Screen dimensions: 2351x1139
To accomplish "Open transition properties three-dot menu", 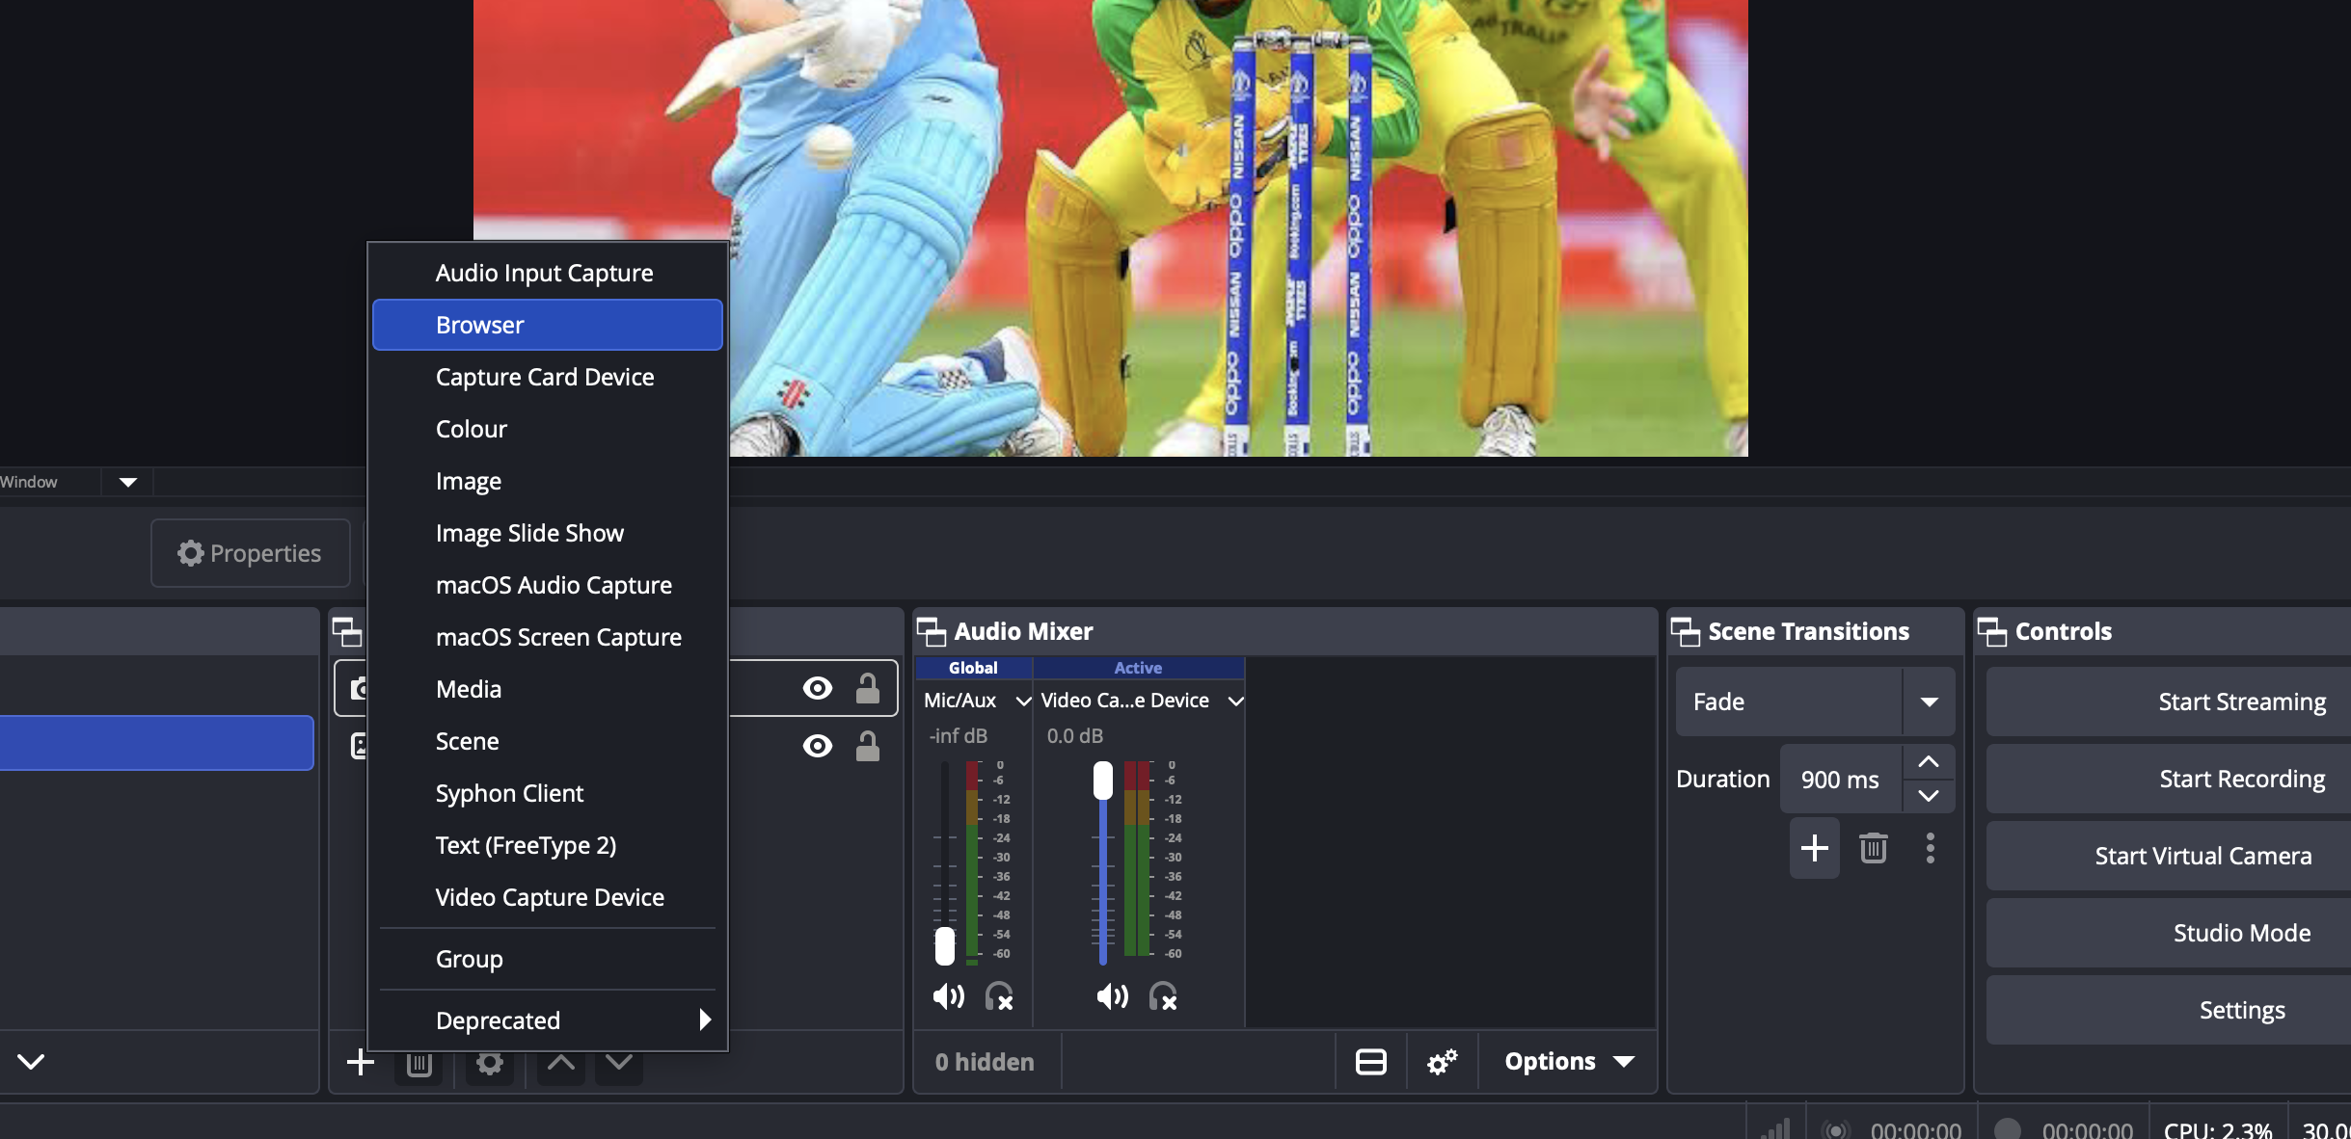I will pos(1930,848).
